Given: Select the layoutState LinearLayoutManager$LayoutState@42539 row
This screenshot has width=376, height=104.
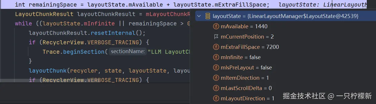Looking at the screenshot, I should point(286,16).
